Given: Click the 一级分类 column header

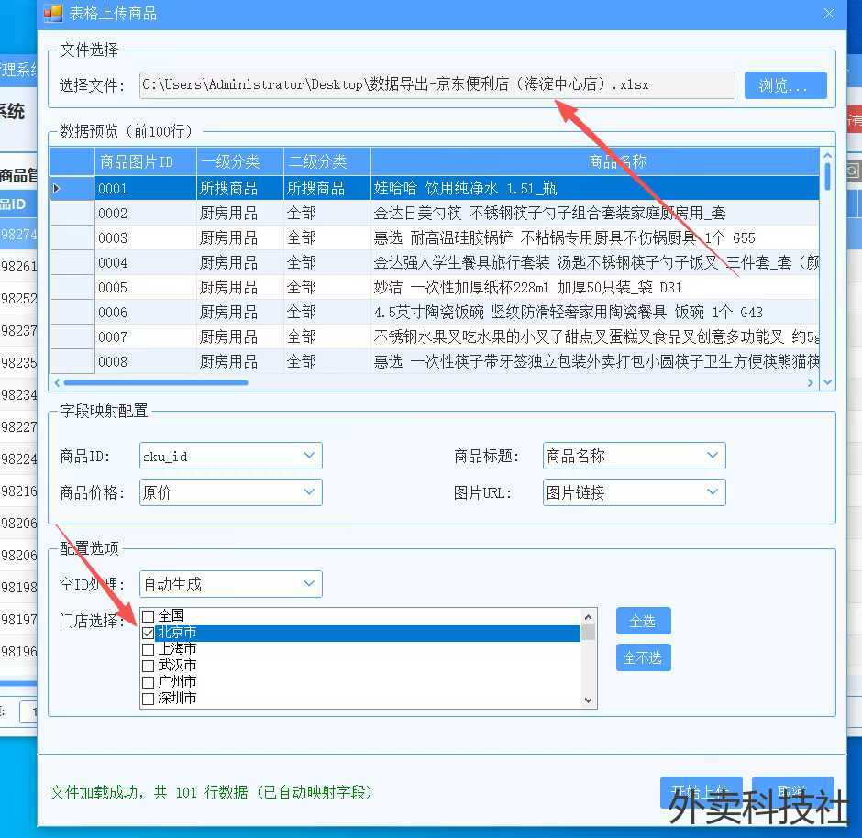Looking at the screenshot, I should pyautogui.click(x=240, y=161).
